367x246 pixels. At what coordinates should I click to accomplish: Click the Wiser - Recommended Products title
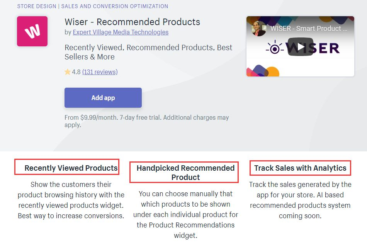[x=132, y=22]
